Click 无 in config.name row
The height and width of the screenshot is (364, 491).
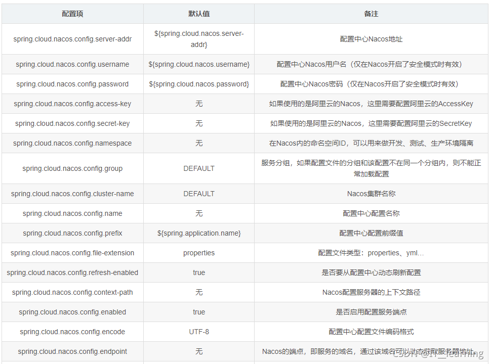tap(199, 213)
